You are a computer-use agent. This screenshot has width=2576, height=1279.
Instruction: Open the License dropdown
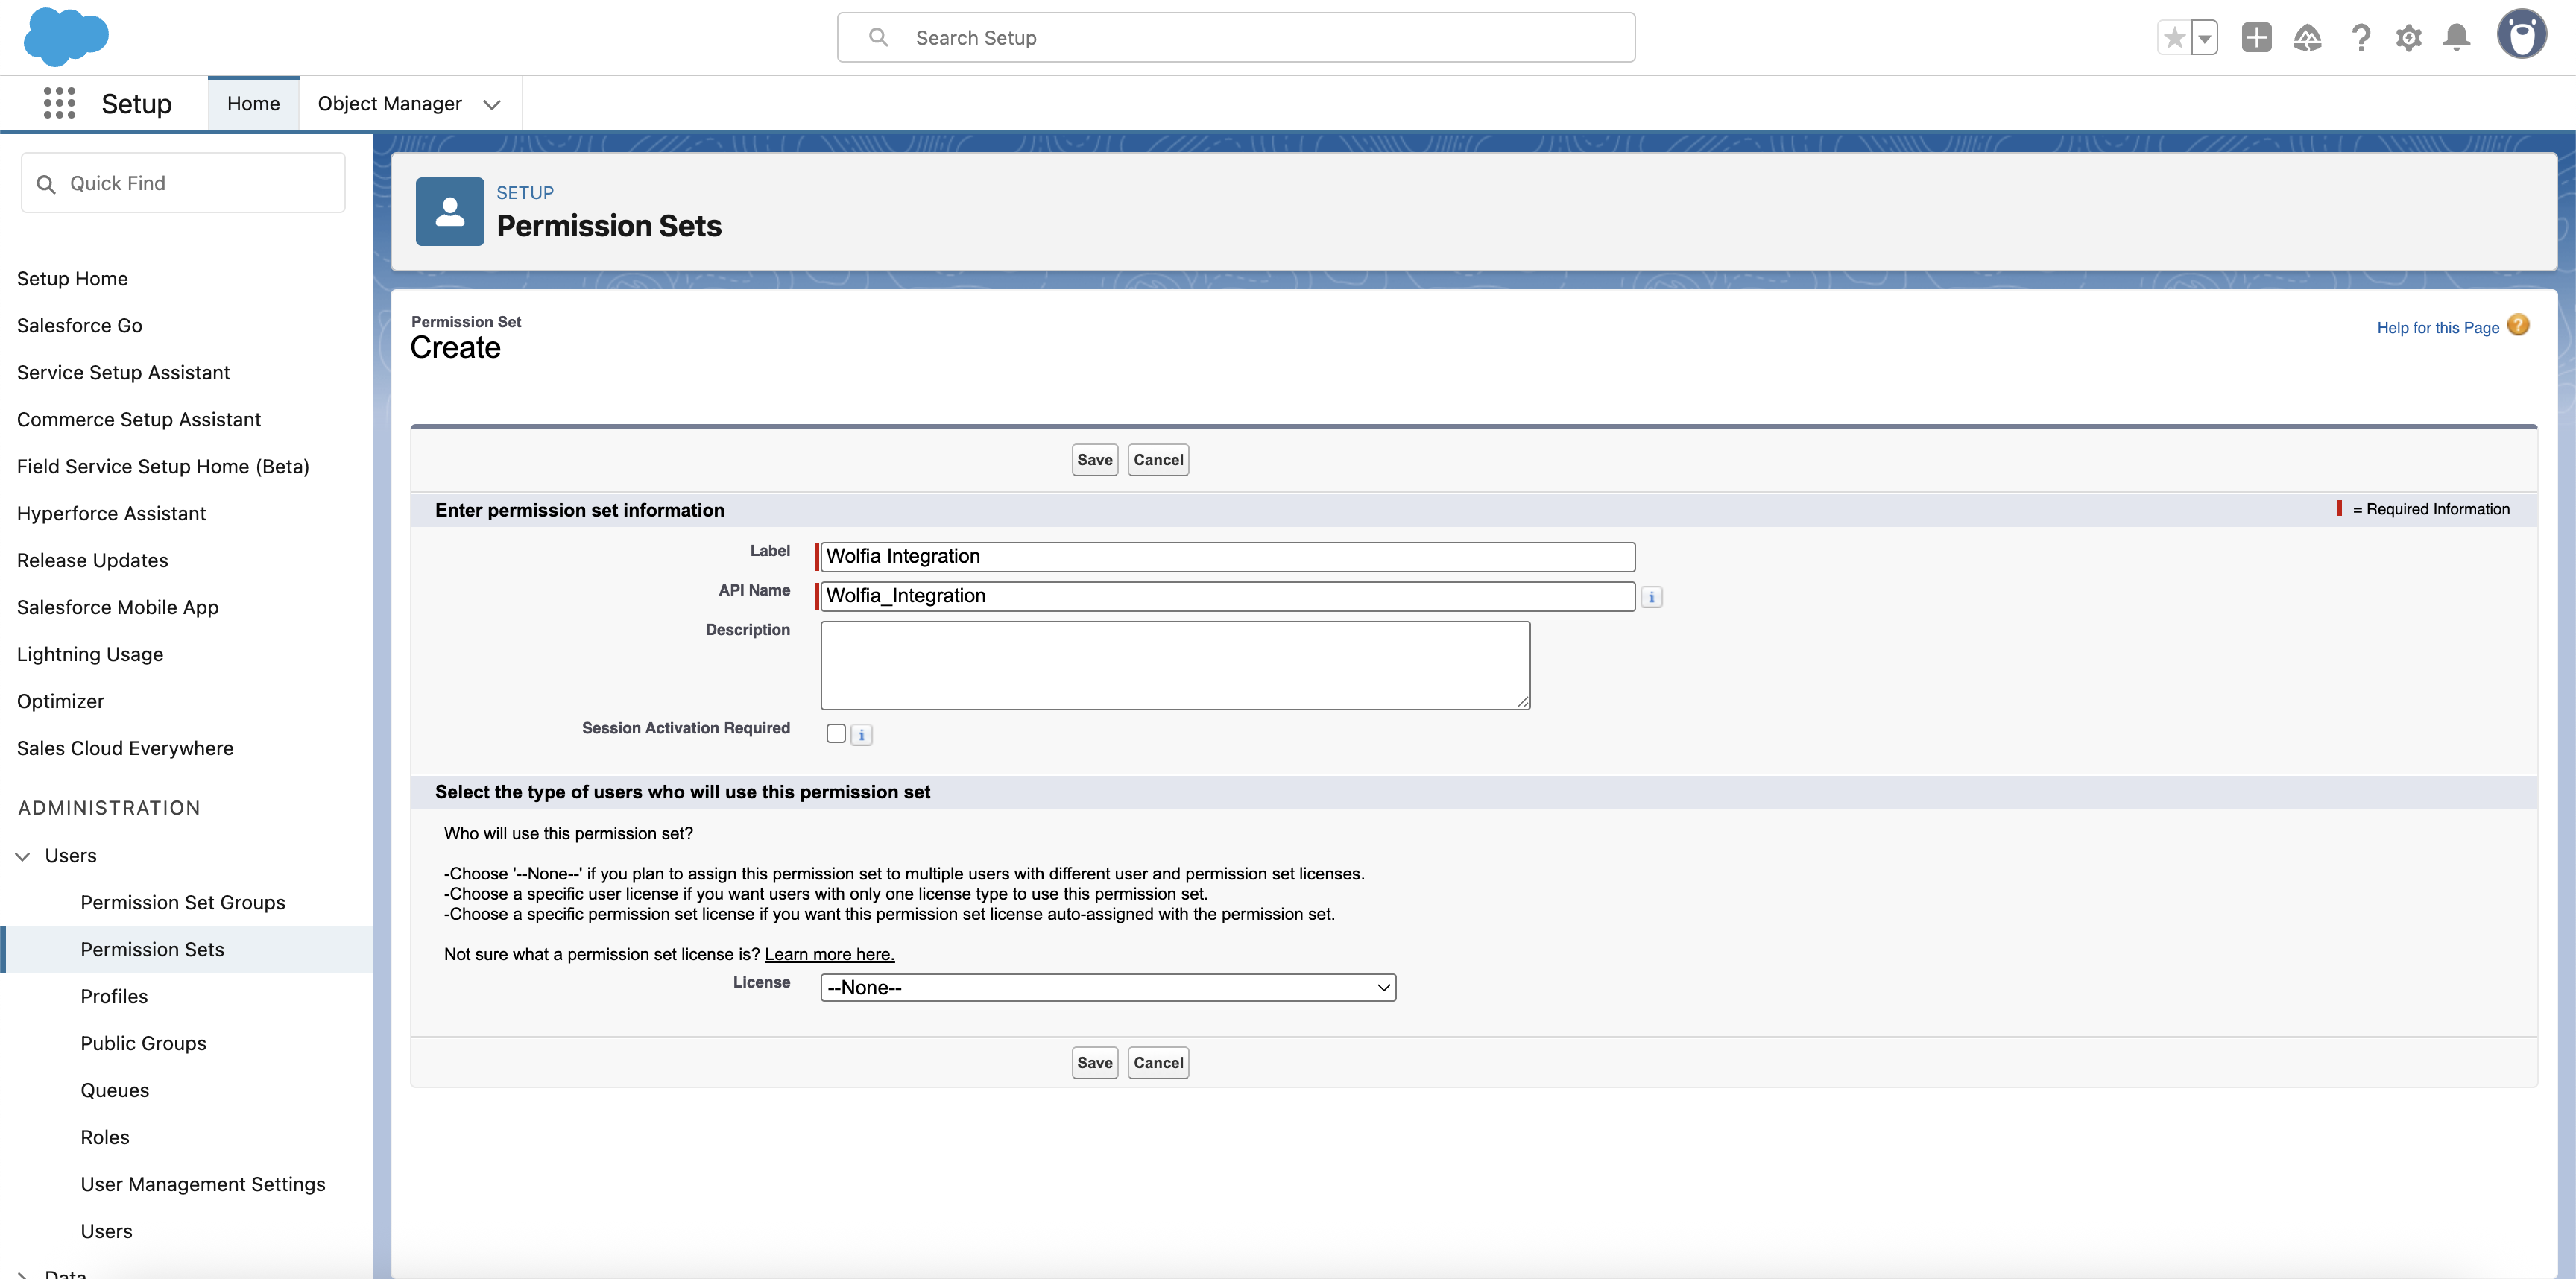coord(1107,987)
